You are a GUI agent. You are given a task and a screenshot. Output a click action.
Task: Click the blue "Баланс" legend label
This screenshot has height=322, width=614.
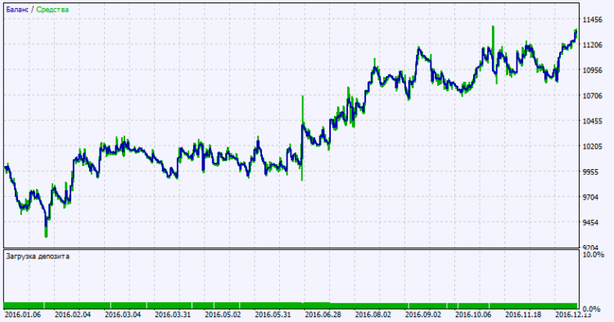17,9
